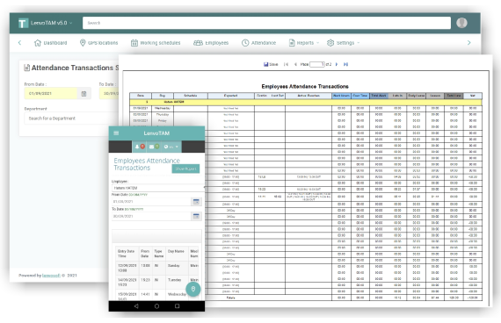Tap the Android back button
Image resolution: width=501 pixels, height=323 pixels.
(136, 306)
